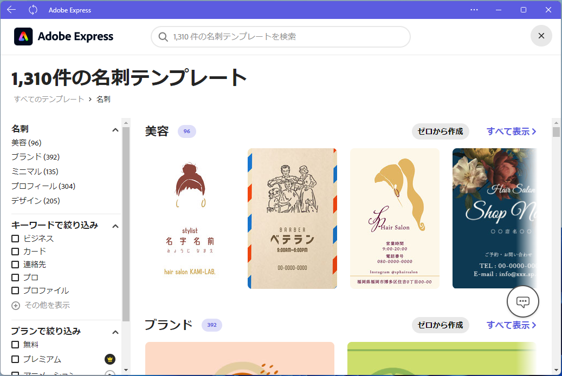Collapse the プランで絞り込み section
Screen dimensions: 562x376
tap(115, 332)
